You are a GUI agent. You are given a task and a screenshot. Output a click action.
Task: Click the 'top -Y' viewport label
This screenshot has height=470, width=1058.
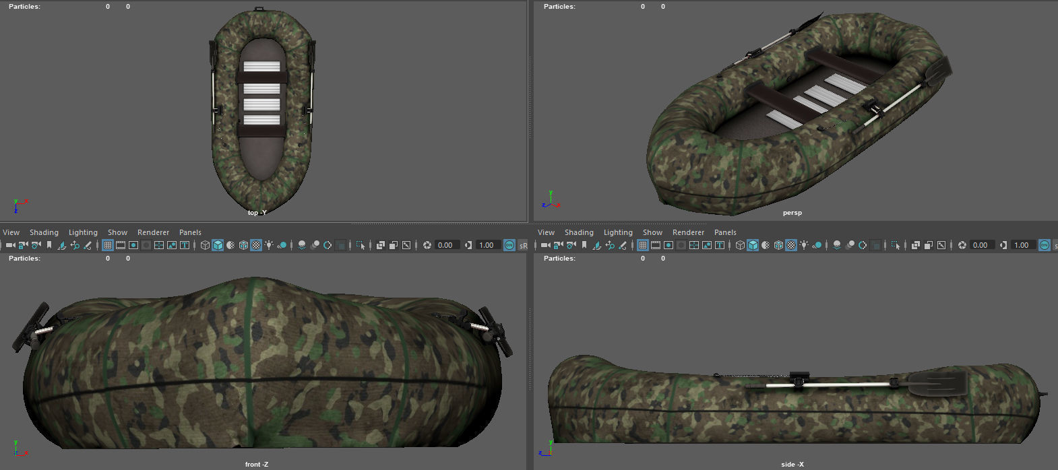(x=257, y=212)
